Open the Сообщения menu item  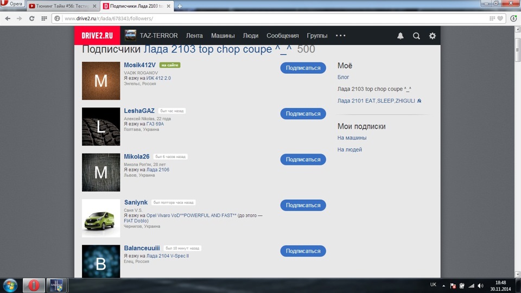click(x=282, y=36)
